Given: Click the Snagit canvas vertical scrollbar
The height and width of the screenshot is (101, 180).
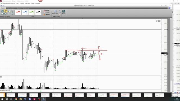Looking at the screenshot, I should [x=171, y=55].
